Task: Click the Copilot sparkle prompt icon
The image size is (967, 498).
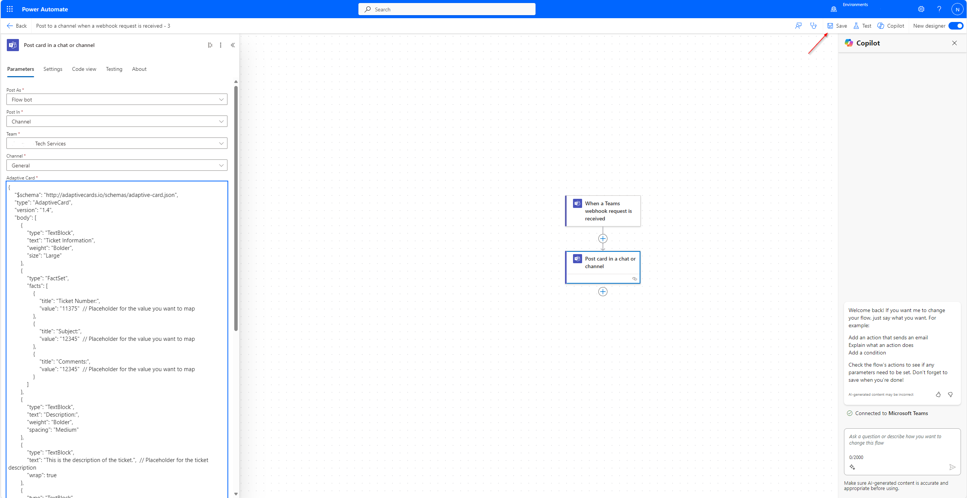Action: (x=852, y=467)
